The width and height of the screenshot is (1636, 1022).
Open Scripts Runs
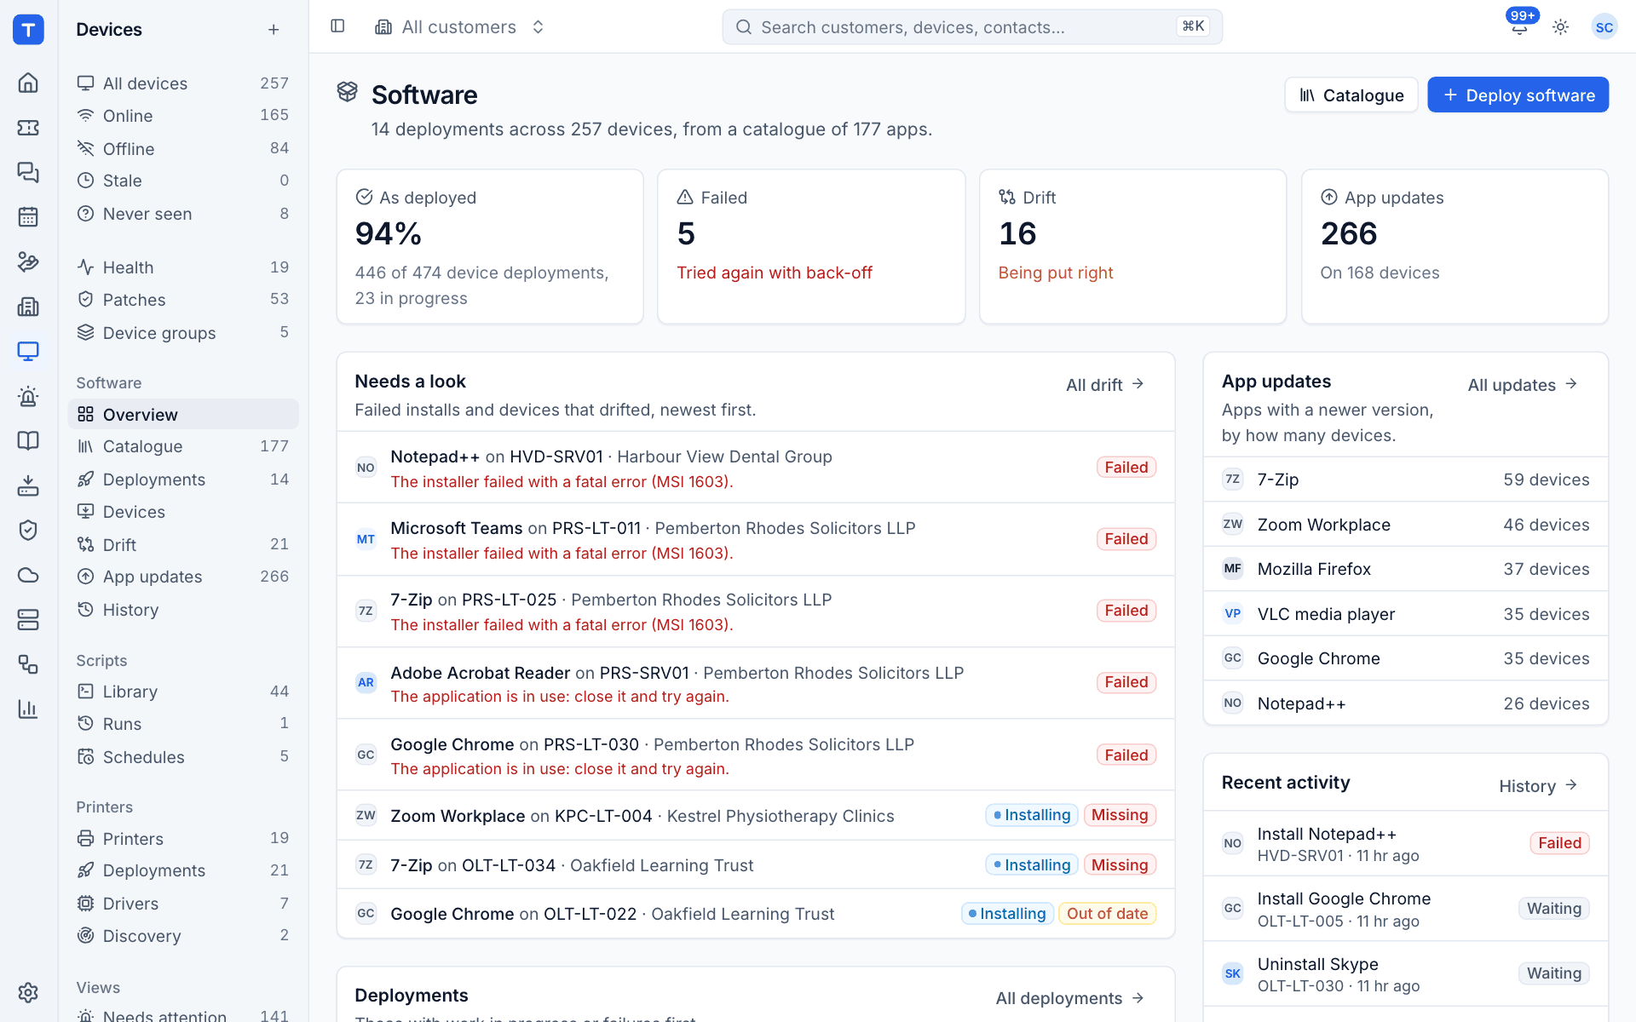tap(183, 724)
